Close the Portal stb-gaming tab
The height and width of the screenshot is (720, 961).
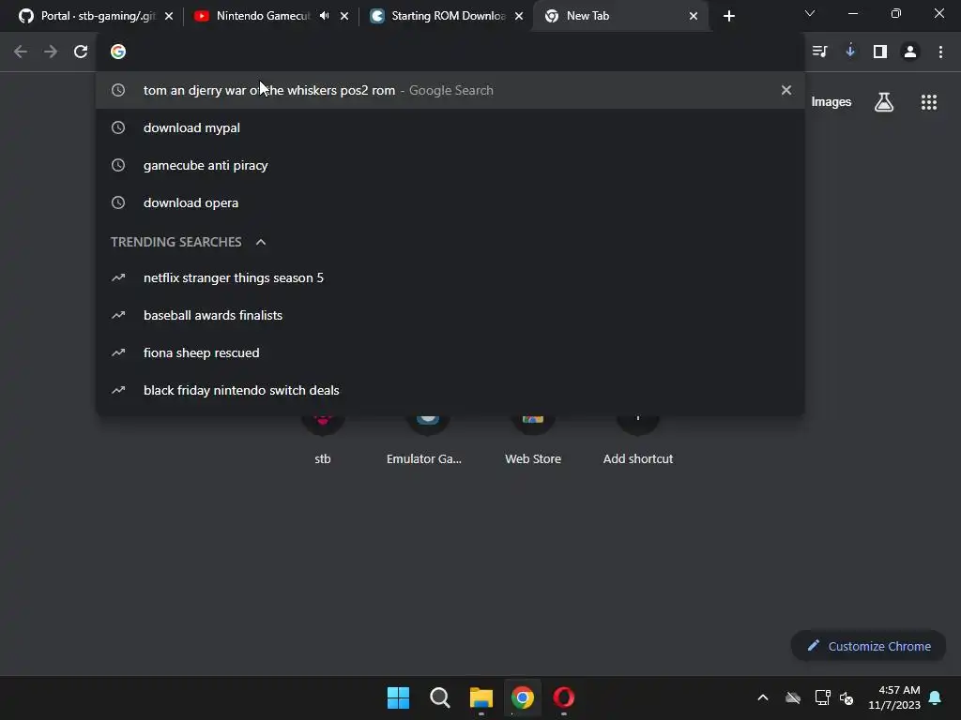click(x=169, y=17)
